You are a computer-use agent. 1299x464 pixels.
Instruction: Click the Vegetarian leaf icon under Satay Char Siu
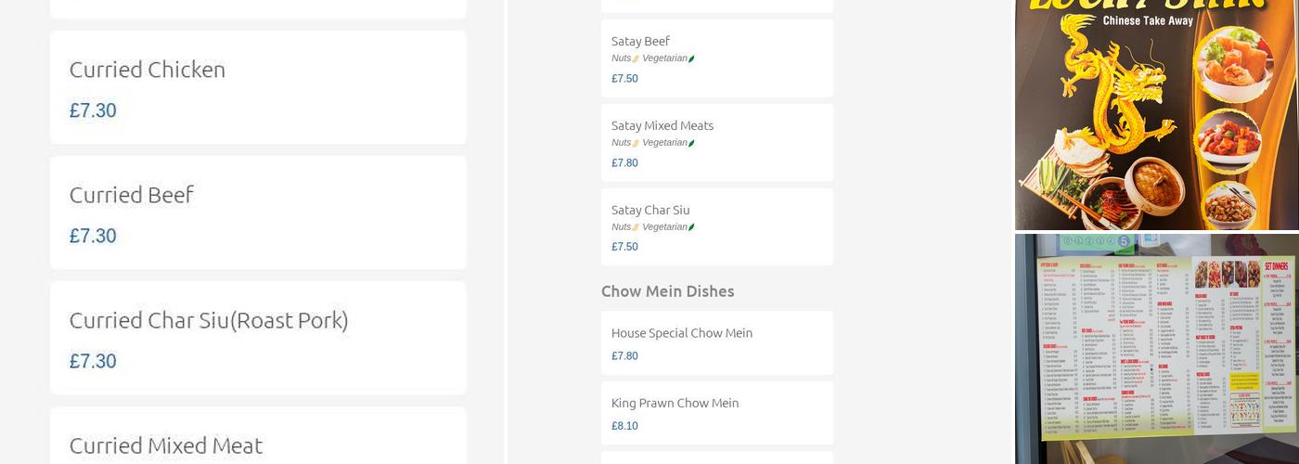pos(691,227)
